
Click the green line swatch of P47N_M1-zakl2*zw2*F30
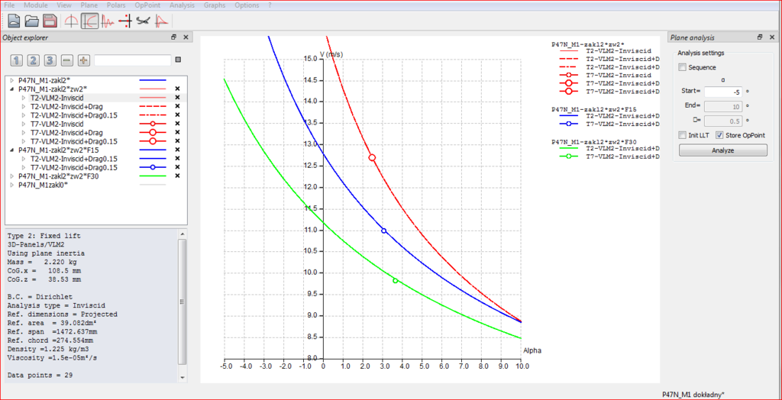[153, 176]
